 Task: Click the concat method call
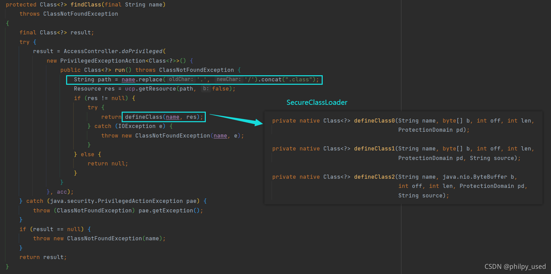click(271, 79)
